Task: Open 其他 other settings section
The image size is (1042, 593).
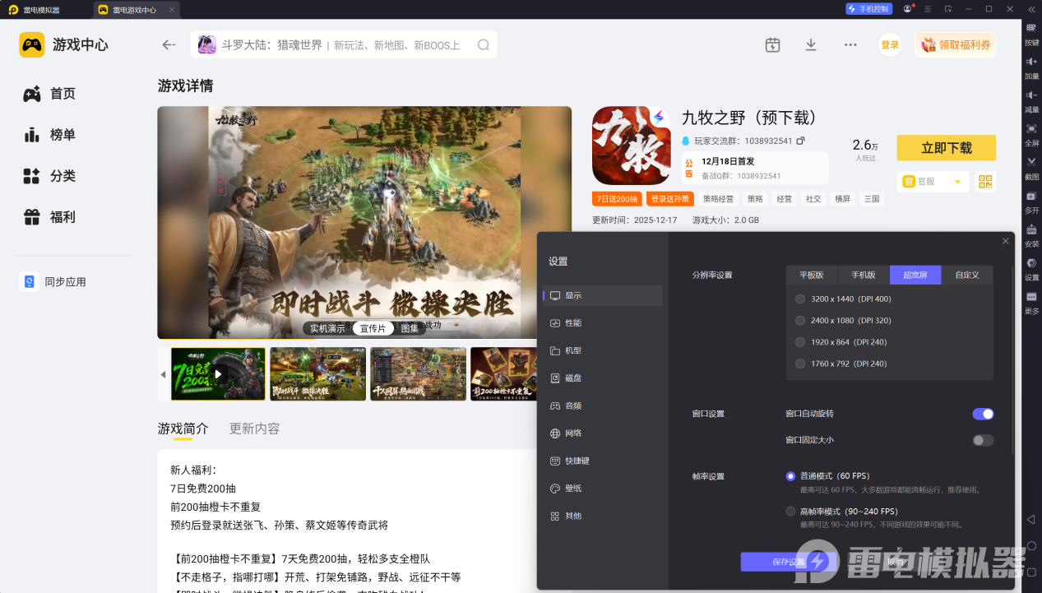Action: coord(602,516)
